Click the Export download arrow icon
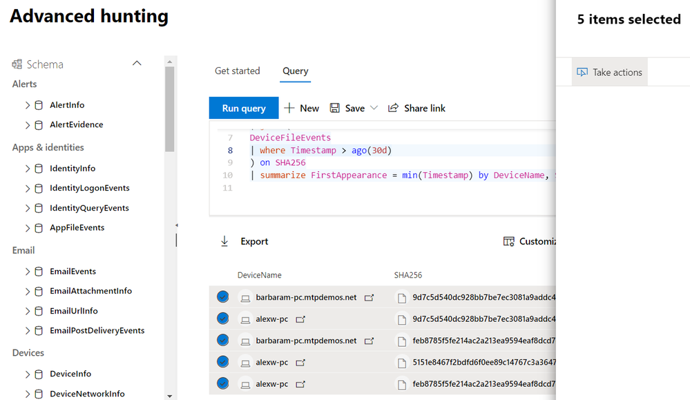The image size is (690, 400). point(224,241)
